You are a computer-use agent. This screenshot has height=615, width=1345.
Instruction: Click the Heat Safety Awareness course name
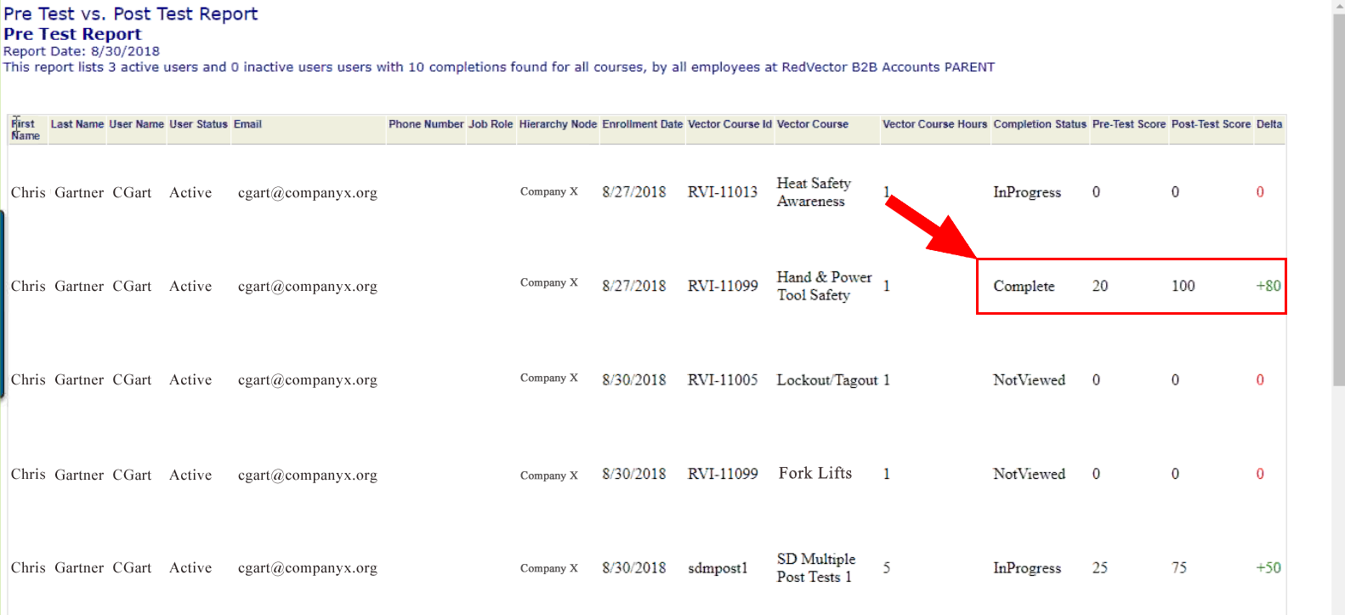(x=813, y=192)
